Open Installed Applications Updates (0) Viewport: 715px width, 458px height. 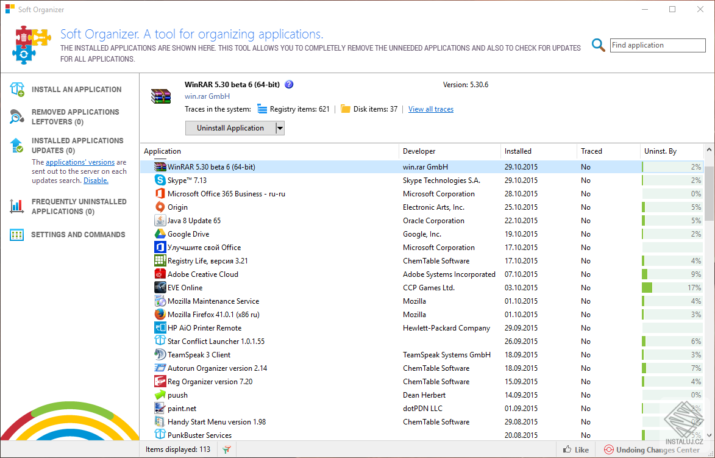(x=77, y=146)
